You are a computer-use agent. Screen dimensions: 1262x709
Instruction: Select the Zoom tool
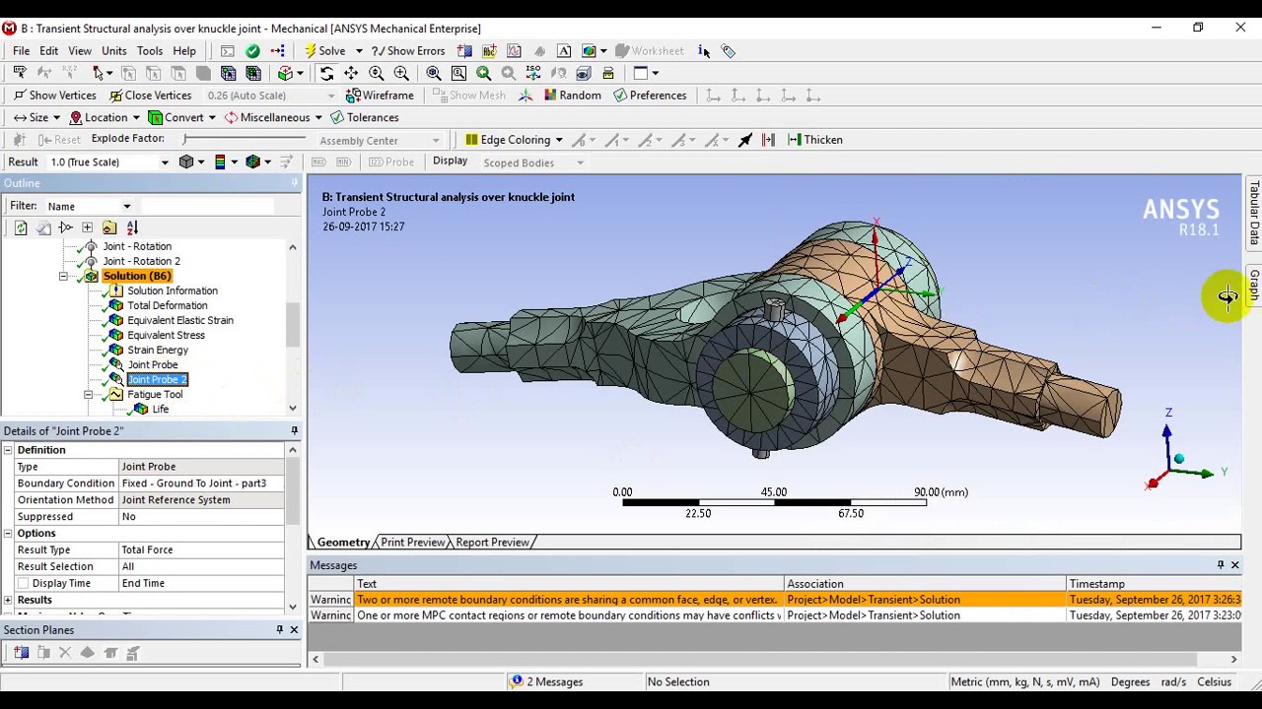pos(376,73)
